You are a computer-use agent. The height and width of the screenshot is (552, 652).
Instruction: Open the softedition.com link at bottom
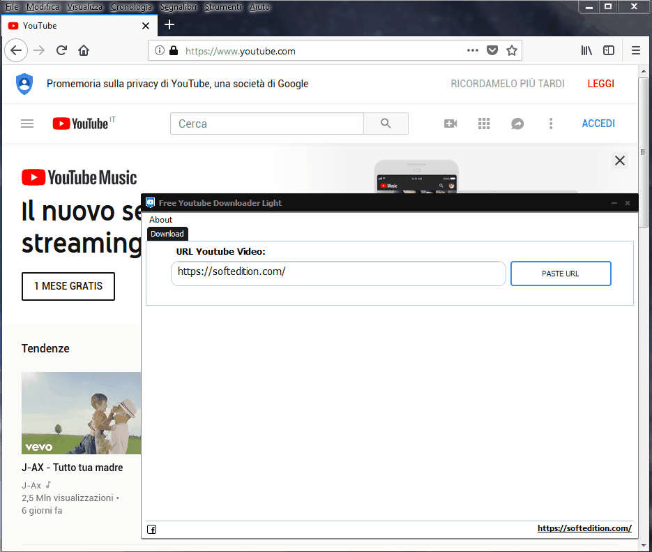(584, 528)
